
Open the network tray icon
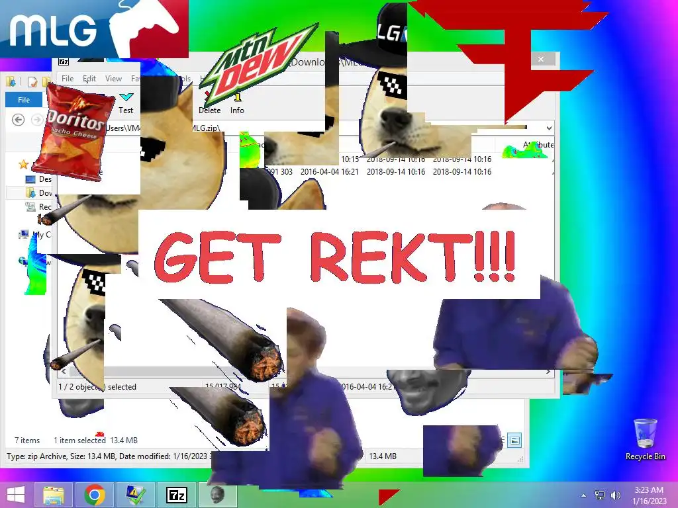tap(600, 495)
